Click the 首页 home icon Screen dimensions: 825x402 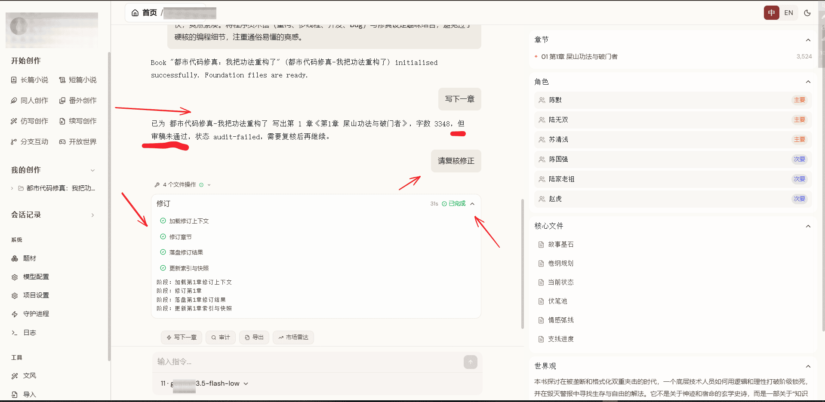(135, 13)
